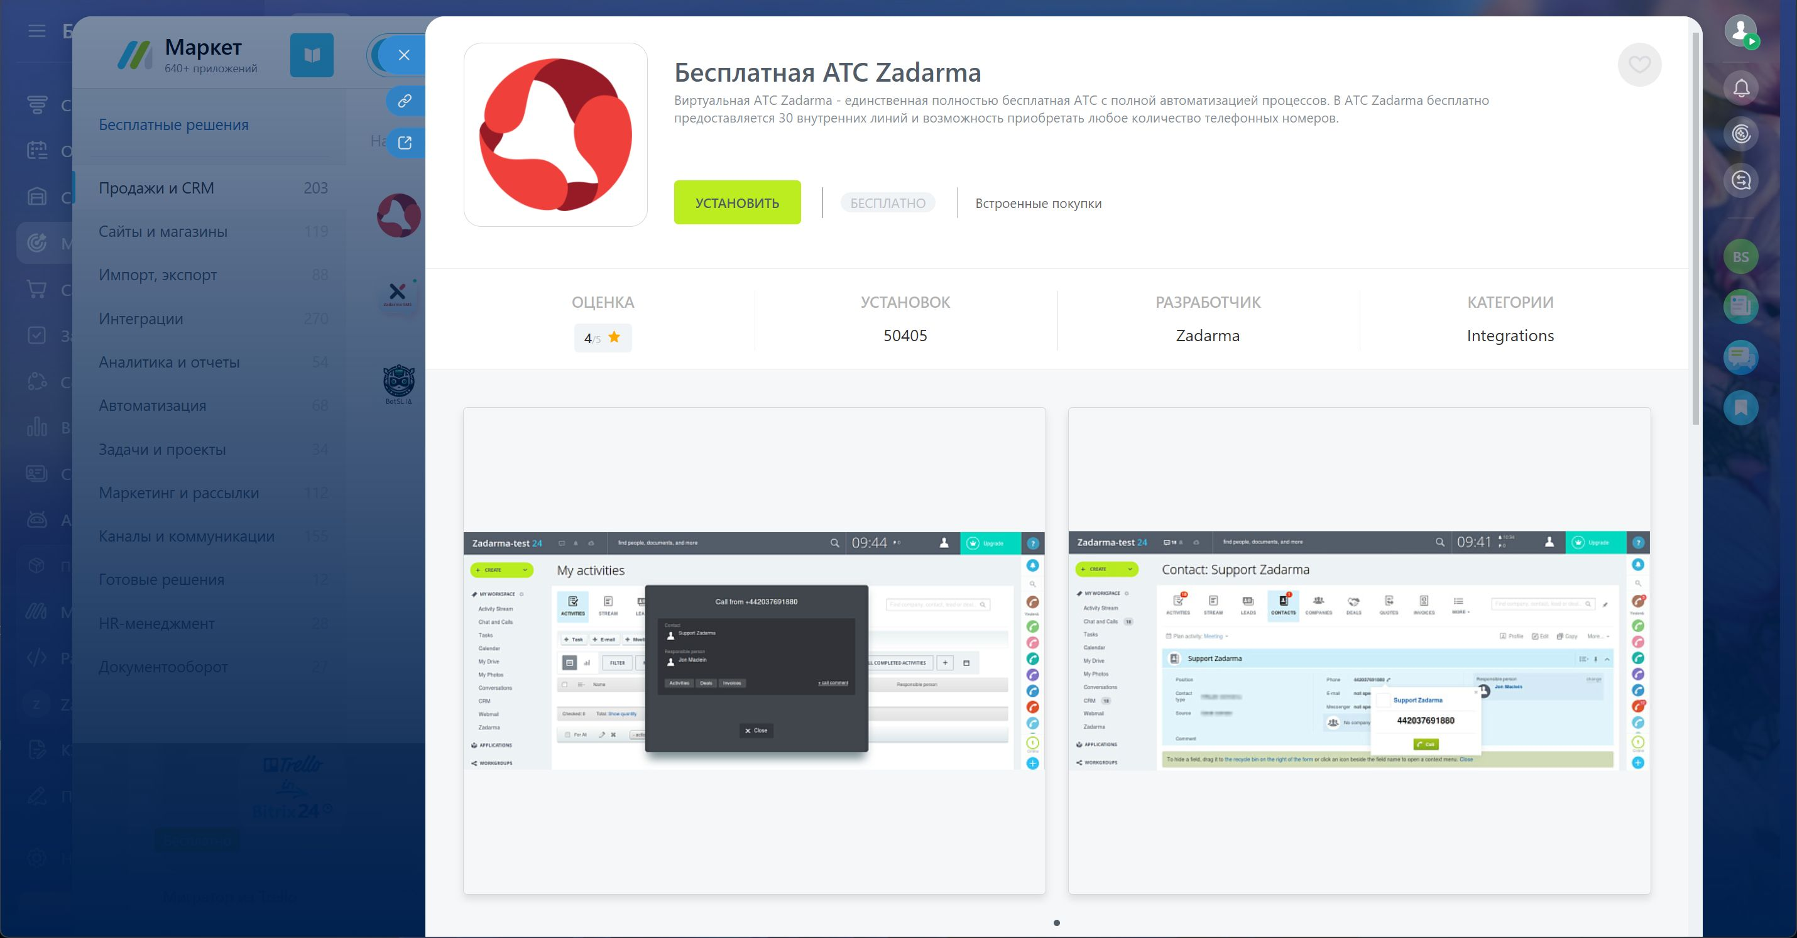Select Каналы и коммуникации category
1797x938 pixels.
click(x=213, y=536)
